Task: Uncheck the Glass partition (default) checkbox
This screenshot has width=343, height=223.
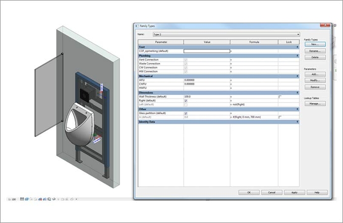Action: coord(186,114)
